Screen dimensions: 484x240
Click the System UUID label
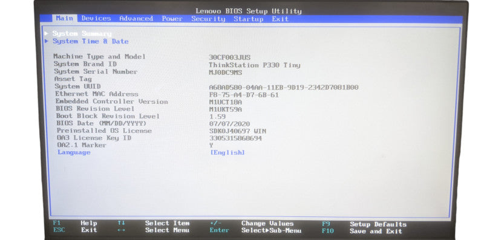77,86
